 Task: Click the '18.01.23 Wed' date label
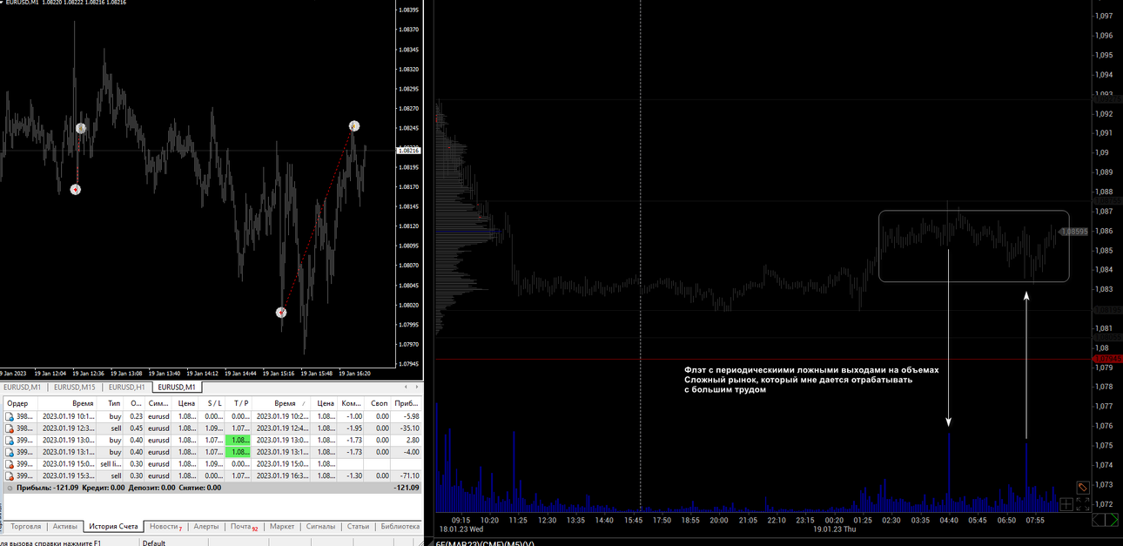click(x=461, y=529)
